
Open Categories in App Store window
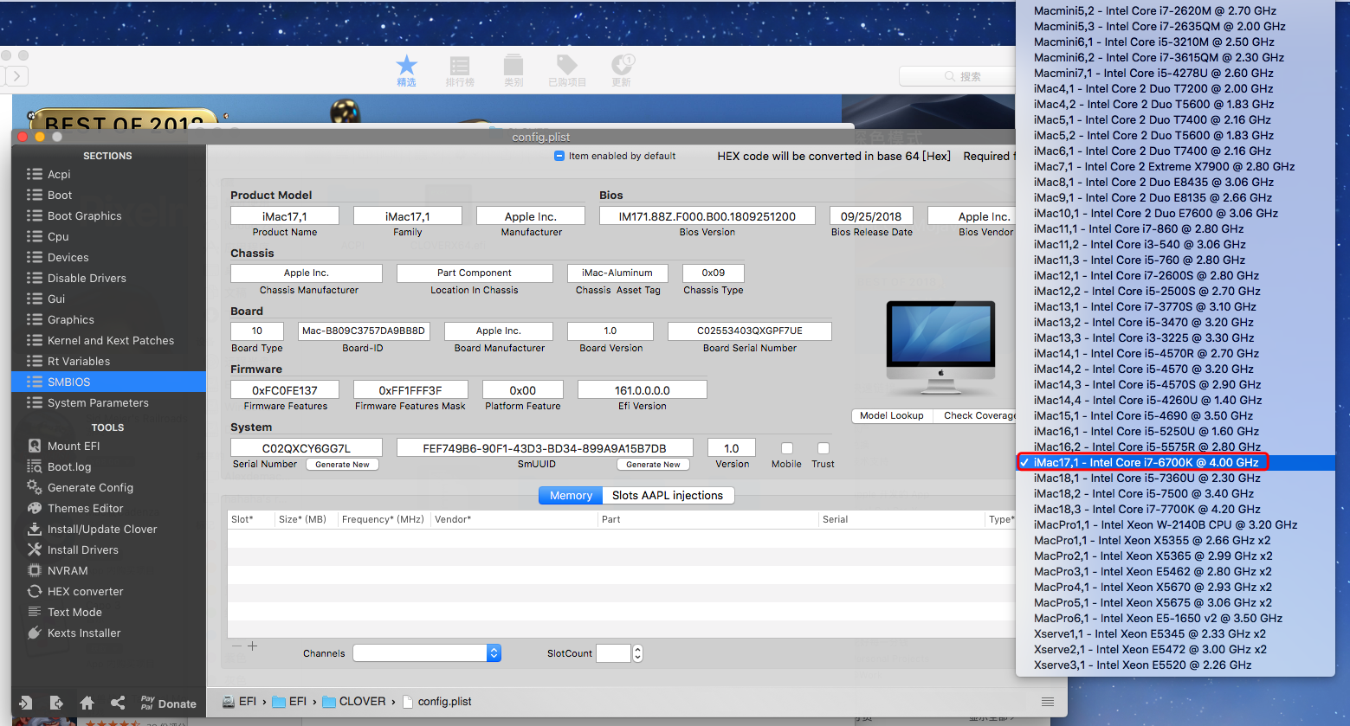(x=514, y=71)
